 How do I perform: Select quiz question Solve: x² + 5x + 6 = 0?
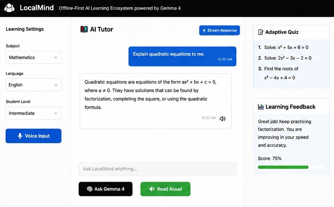(283, 48)
